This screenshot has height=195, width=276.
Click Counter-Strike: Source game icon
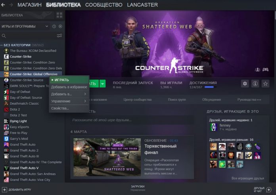click(6, 80)
